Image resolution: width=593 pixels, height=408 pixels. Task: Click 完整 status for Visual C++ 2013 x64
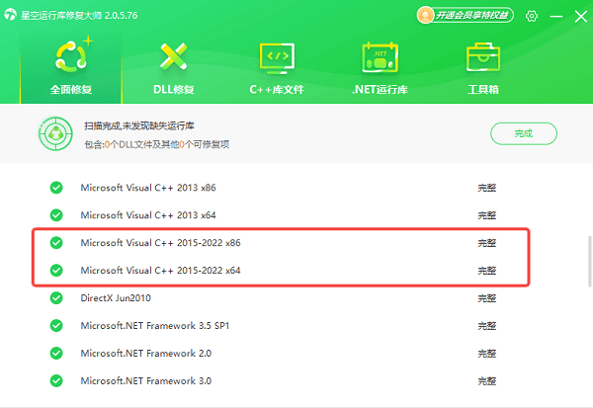[486, 215]
